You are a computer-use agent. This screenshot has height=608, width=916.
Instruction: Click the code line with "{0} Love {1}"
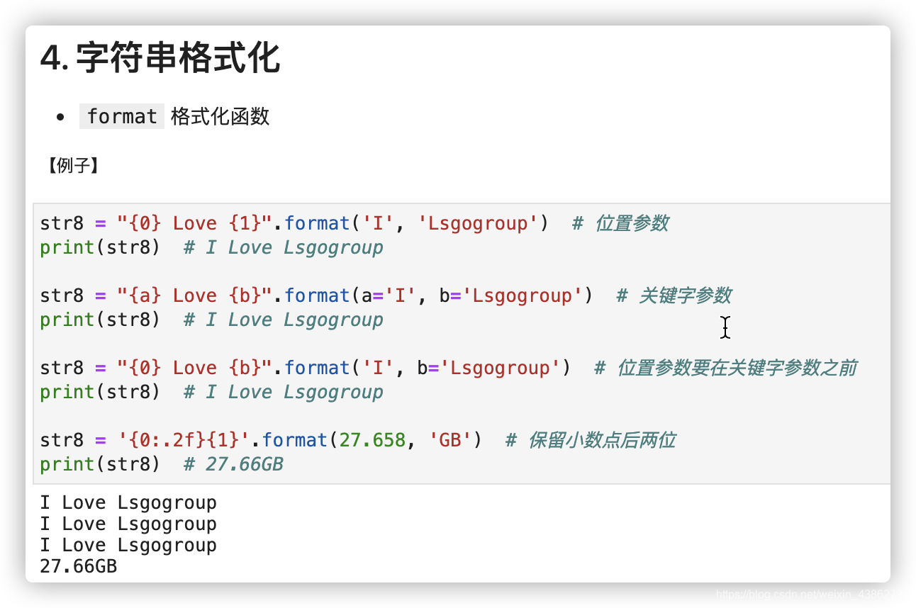click(x=354, y=223)
